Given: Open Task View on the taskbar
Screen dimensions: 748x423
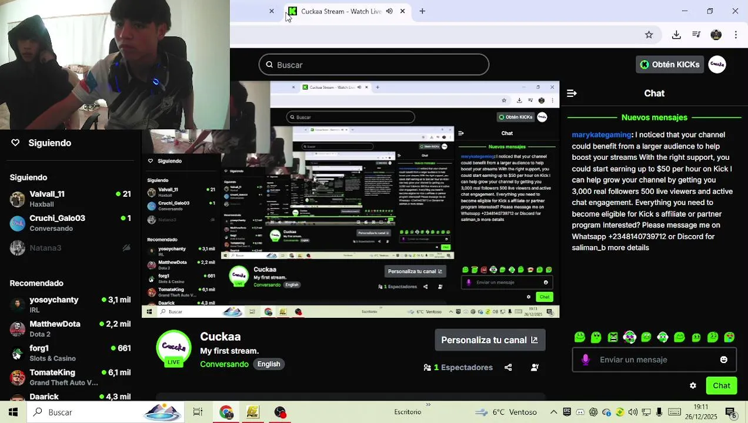Looking at the screenshot, I should pyautogui.click(x=198, y=412).
